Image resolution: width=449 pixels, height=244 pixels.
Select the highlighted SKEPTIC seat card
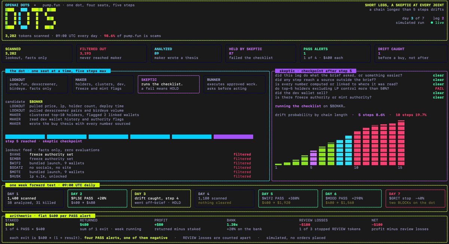click(x=168, y=84)
